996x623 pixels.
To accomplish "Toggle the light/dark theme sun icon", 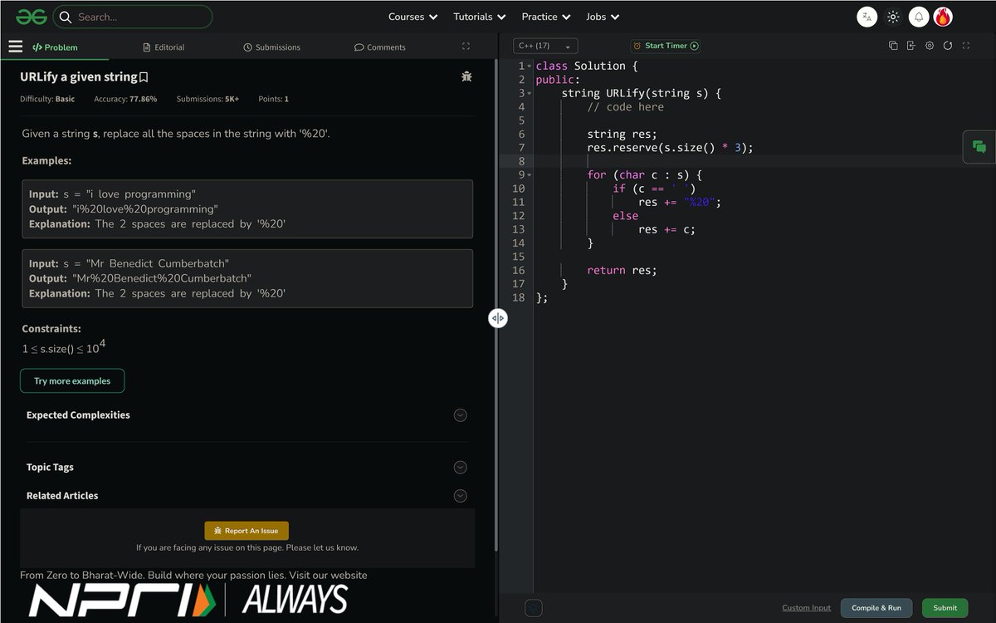I will (893, 17).
